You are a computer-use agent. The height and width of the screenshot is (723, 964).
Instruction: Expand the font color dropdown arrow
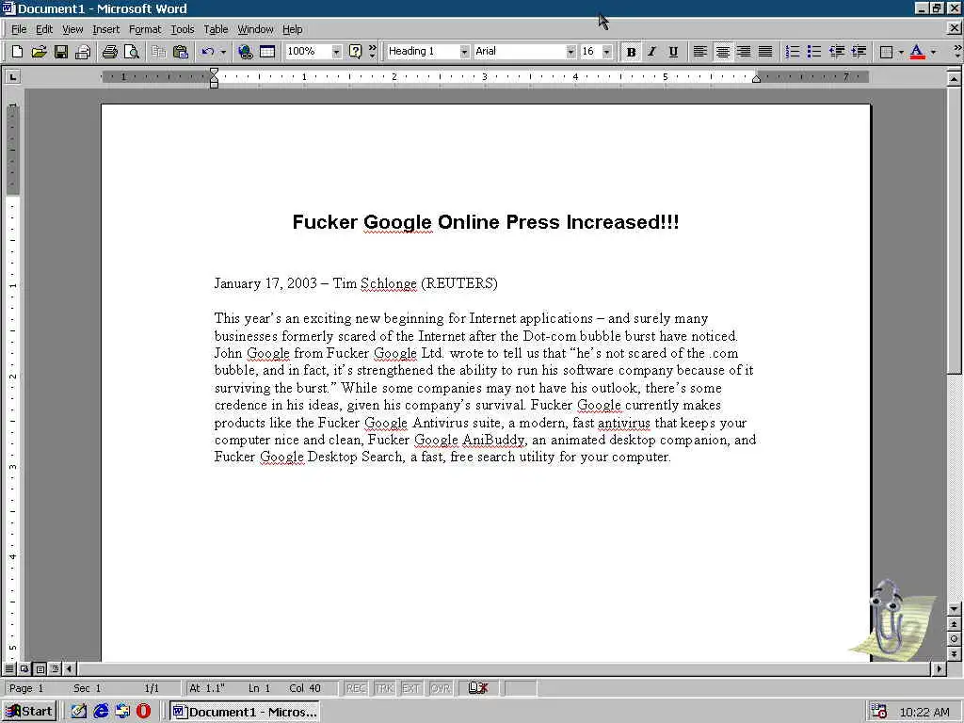(x=933, y=52)
